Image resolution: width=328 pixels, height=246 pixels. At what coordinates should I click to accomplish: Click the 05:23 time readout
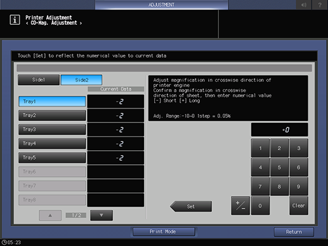(15, 242)
